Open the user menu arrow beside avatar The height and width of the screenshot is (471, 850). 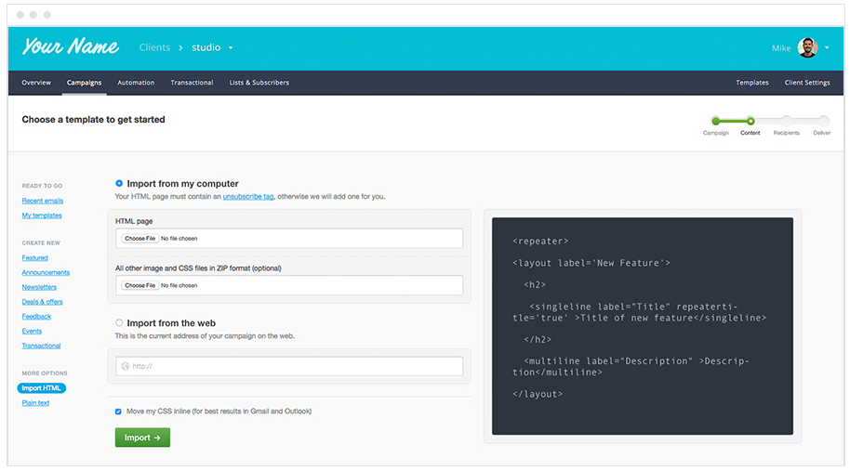pos(827,47)
